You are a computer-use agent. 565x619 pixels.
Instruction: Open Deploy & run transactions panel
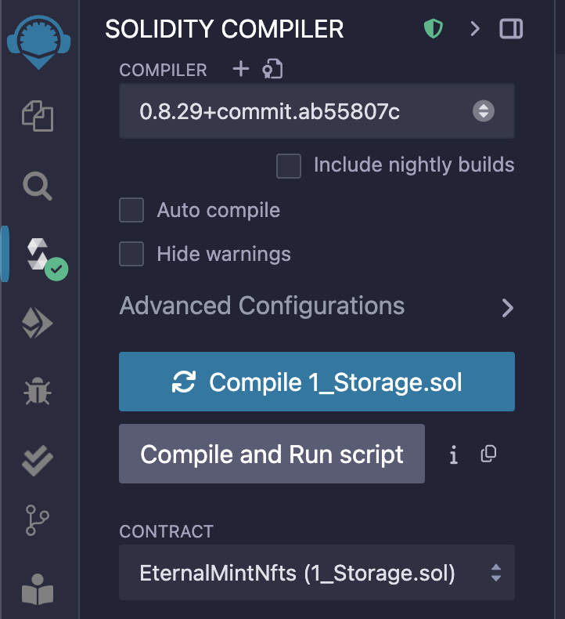pos(37,323)
